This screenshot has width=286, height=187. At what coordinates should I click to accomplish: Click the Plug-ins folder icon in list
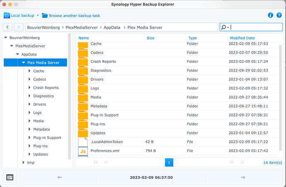[83, 124]
